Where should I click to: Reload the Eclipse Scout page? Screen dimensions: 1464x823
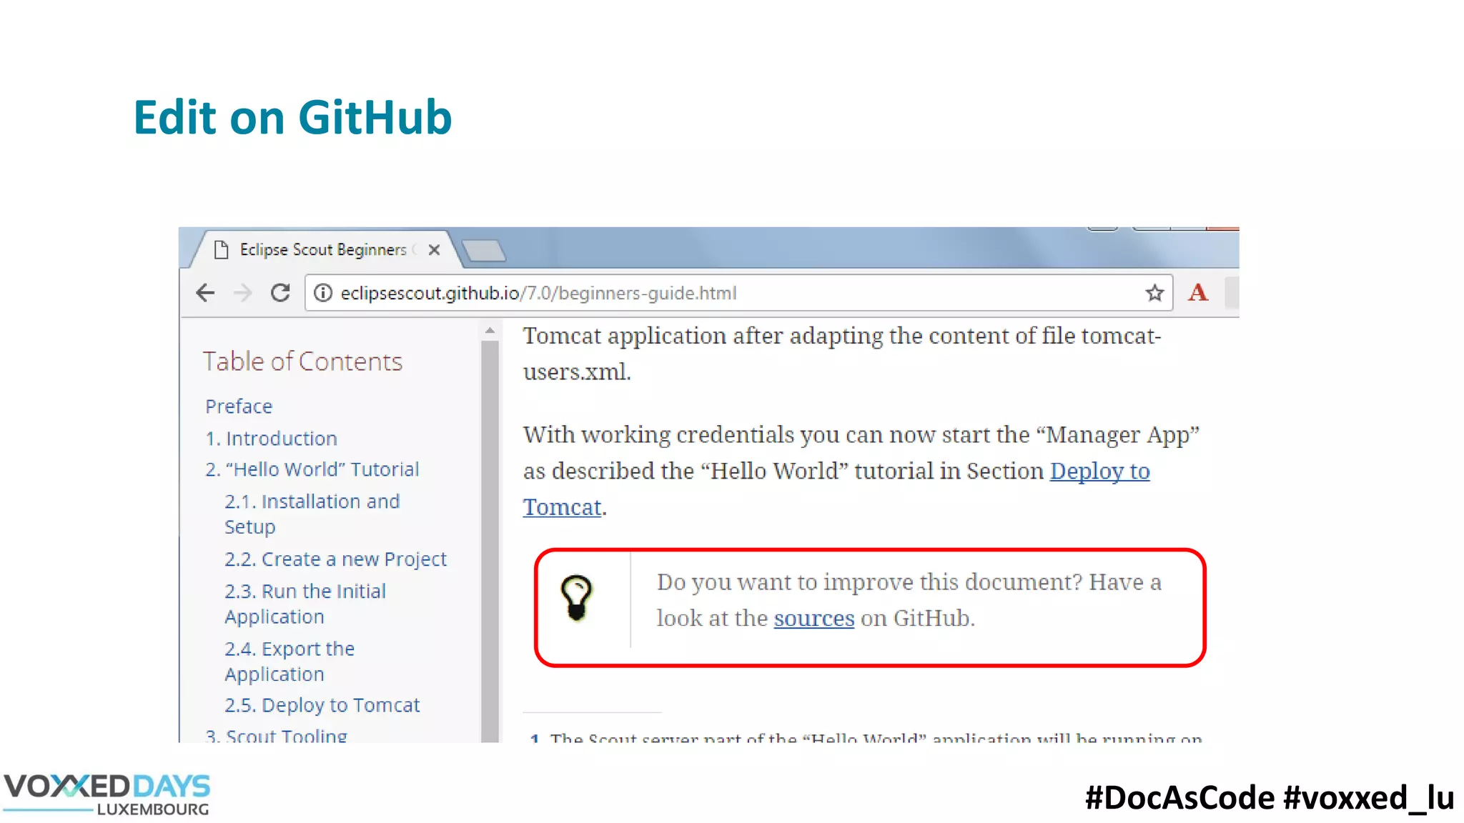pos(280,293)
